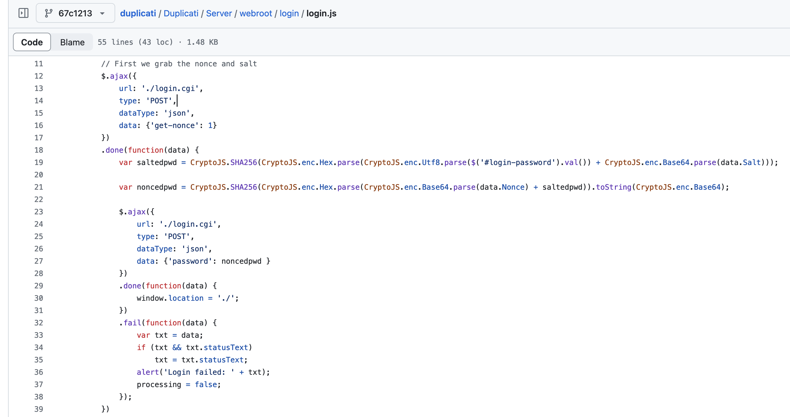Place cursor on saltedpwd variable line
This screenshot has width=790, height=417.
(448, 163)
